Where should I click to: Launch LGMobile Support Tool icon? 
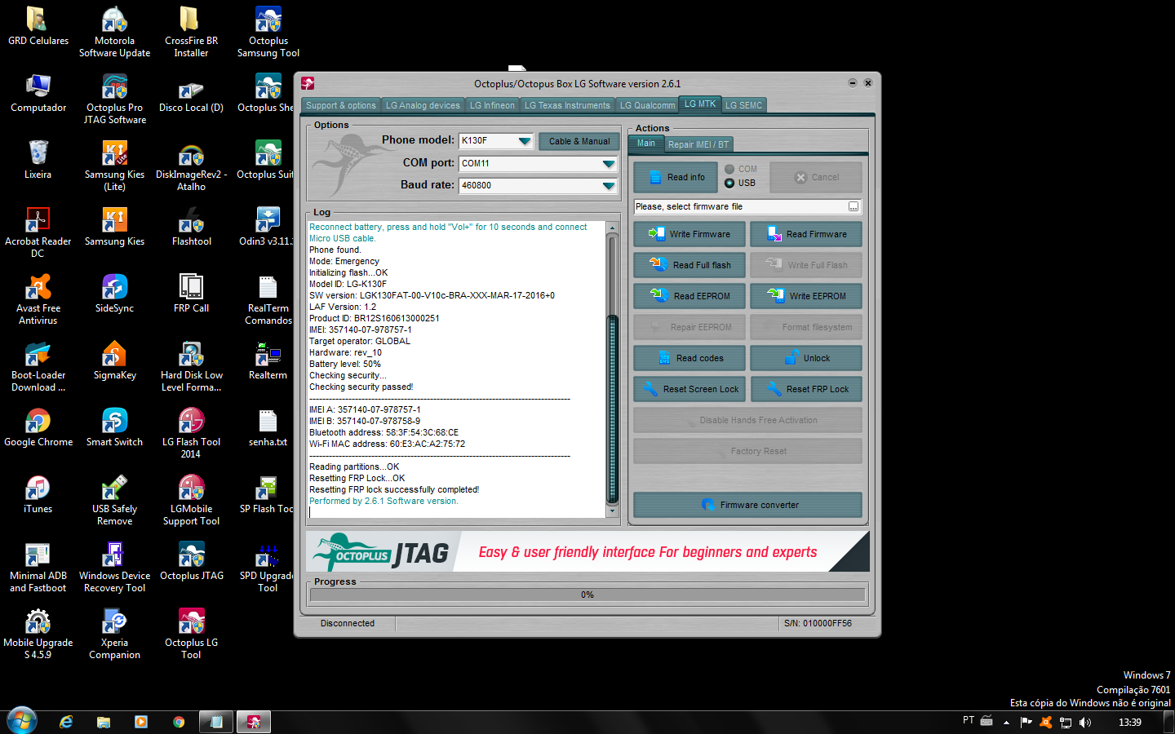pos(191,501)
